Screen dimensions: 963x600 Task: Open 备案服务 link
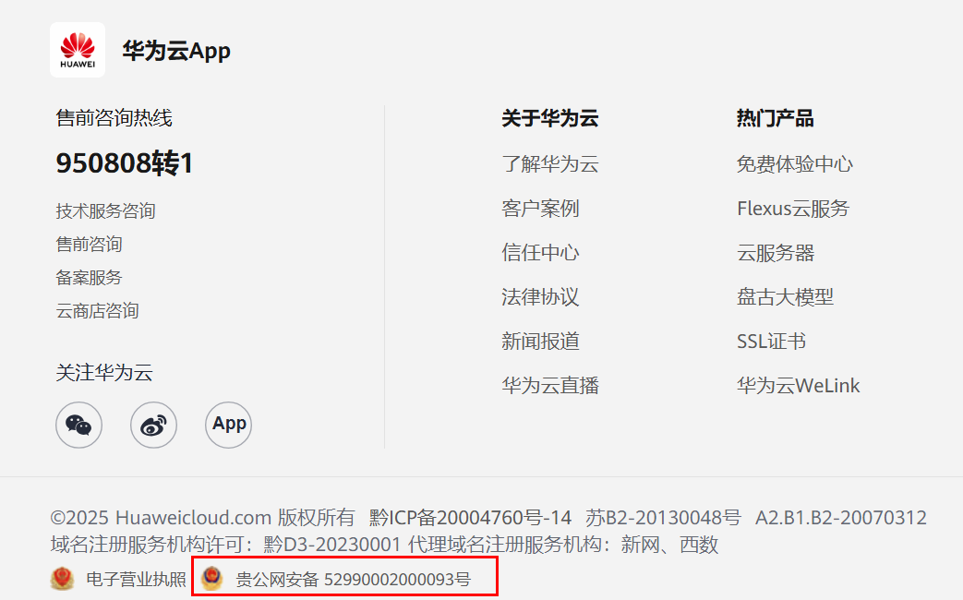click(89, 277)
